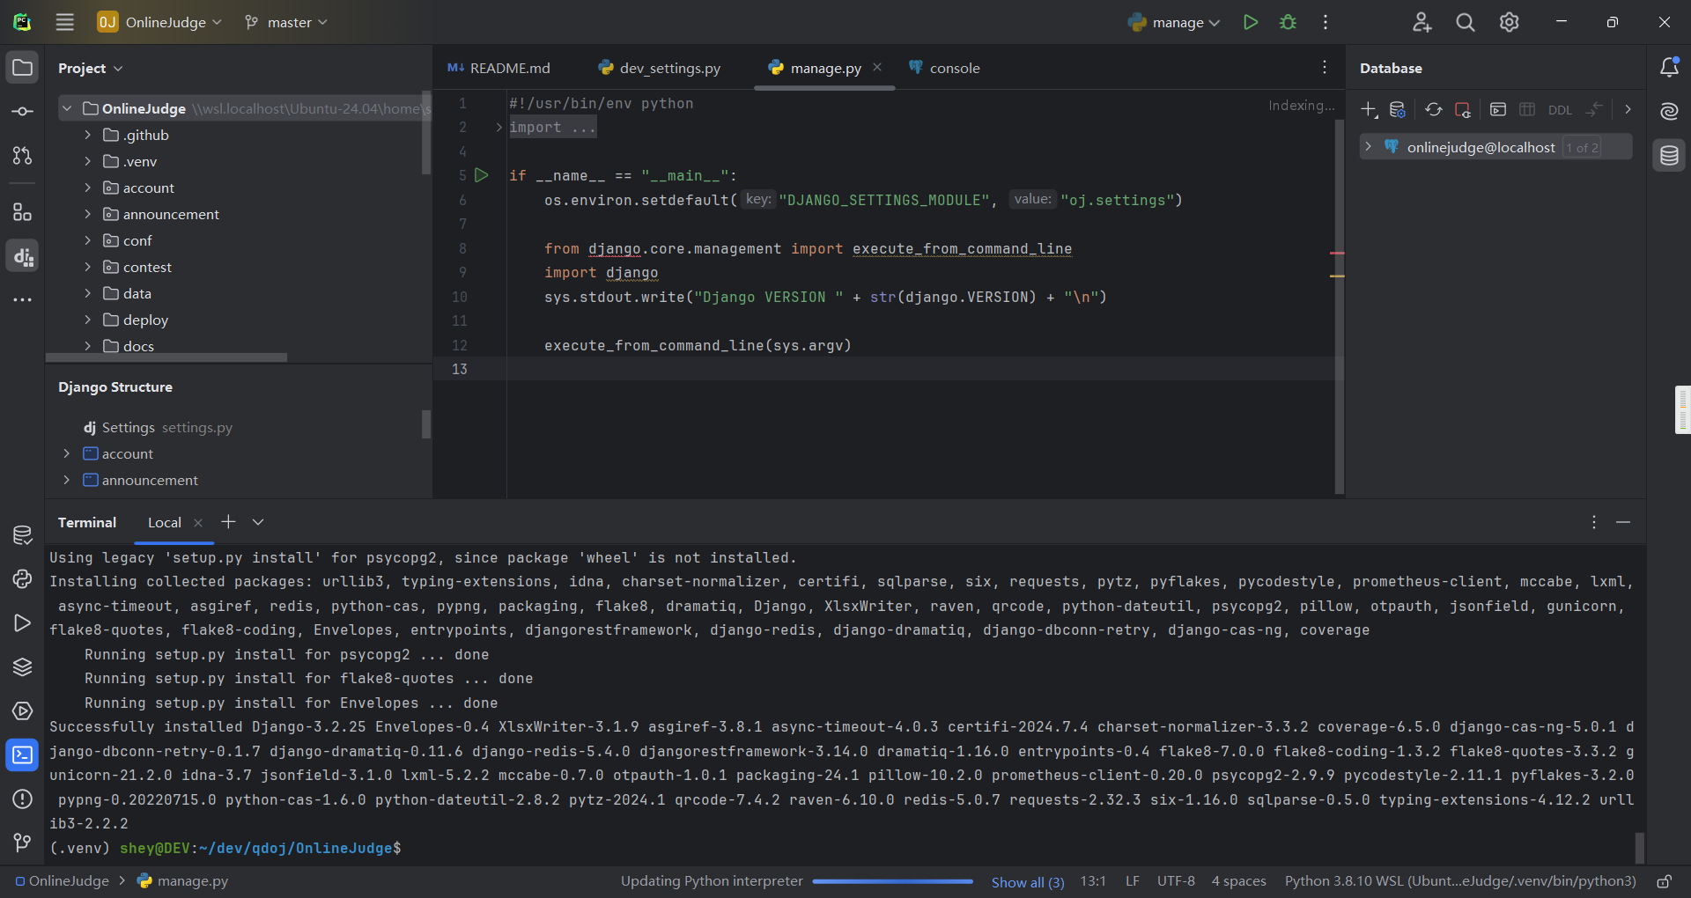Switch to the dev_settings.py tab
This screenshot has width=1691, height=898.
[x=659, y=68]
